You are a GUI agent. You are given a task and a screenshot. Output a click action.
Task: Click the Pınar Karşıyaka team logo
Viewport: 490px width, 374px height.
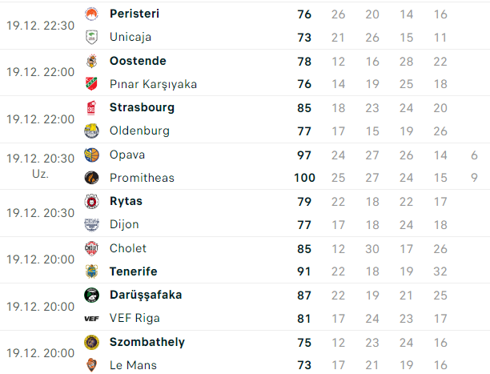click(91, 84)
